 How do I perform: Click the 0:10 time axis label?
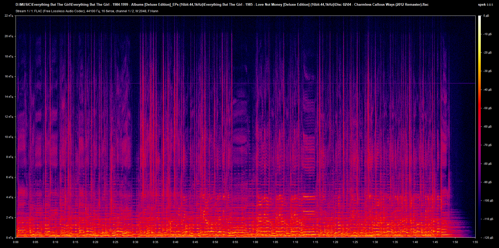pos(56,242)
